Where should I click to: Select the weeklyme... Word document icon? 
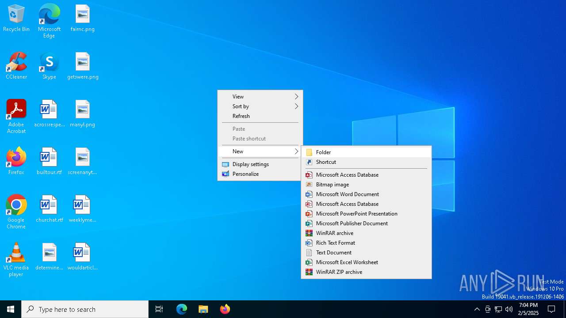pos(82,209)
